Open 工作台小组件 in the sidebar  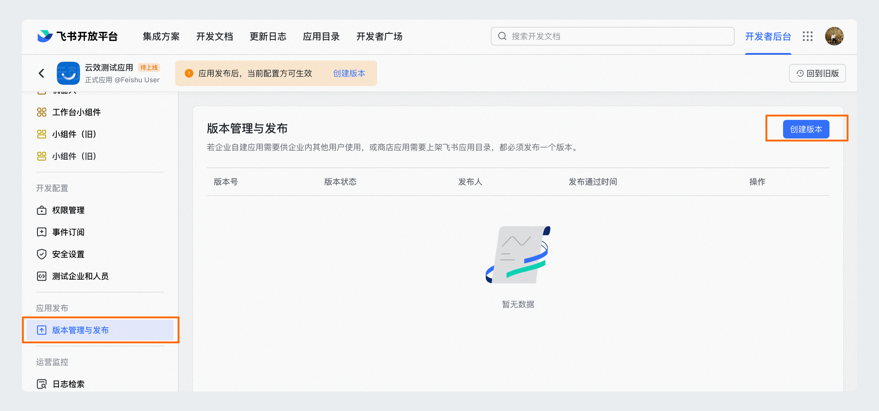pos(100,112)
